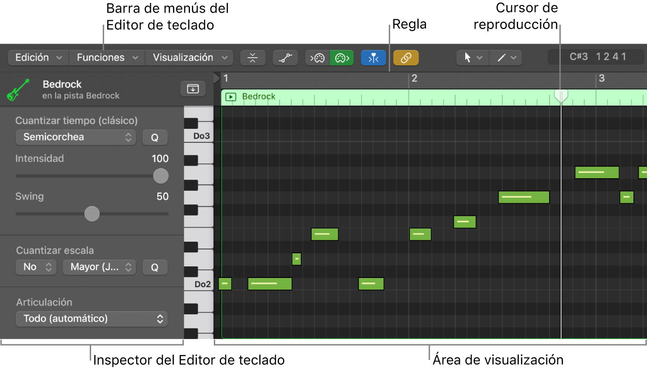
Task: Open the Edición menu
Action: [x=38, y=58]
